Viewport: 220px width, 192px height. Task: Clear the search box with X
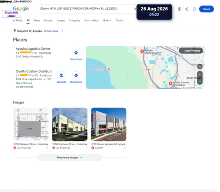(135, 9)
